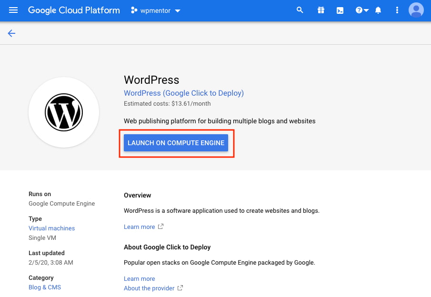Open the About the provider link
The width and height of the screenshot is (431, 297).
coord(149,288)
